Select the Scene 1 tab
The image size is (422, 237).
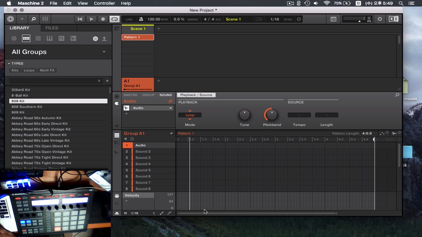pos(138,29)
